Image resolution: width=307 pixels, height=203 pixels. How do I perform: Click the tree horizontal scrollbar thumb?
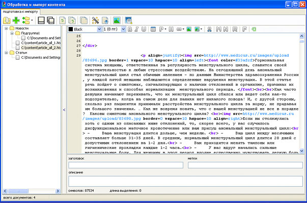[x=18, y=191]
